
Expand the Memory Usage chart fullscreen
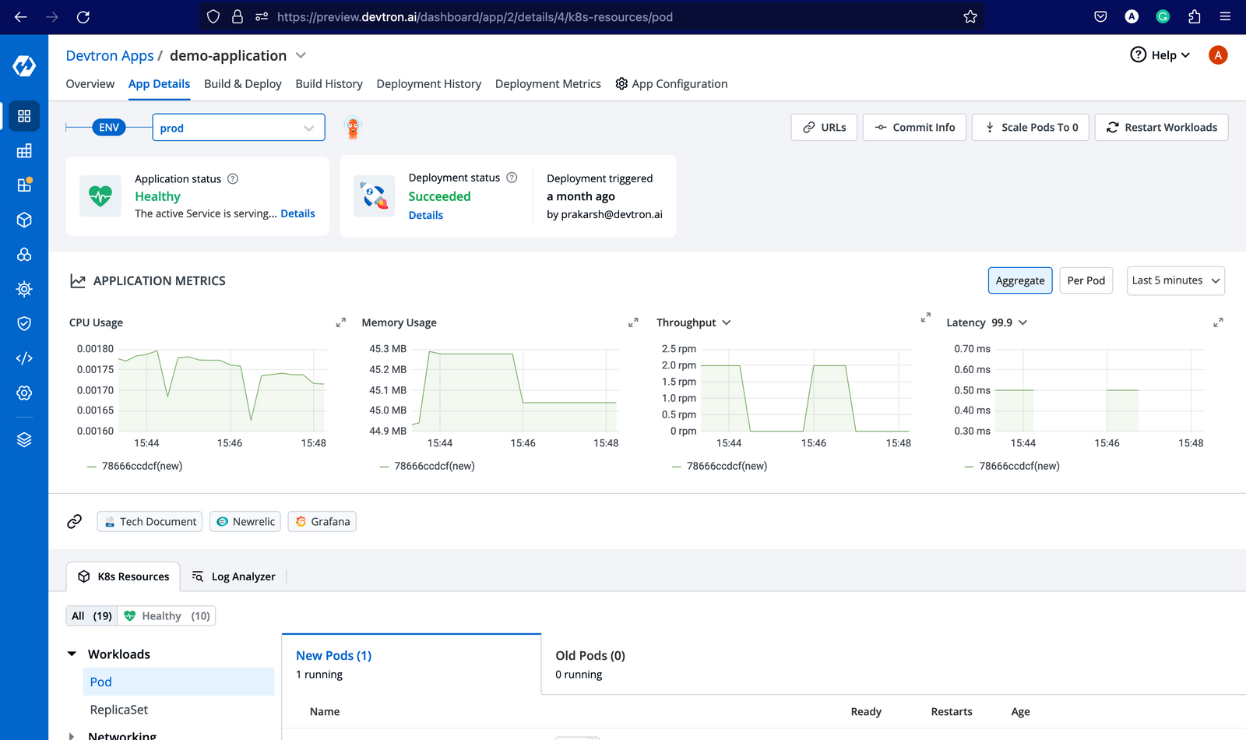coord(633,322)
